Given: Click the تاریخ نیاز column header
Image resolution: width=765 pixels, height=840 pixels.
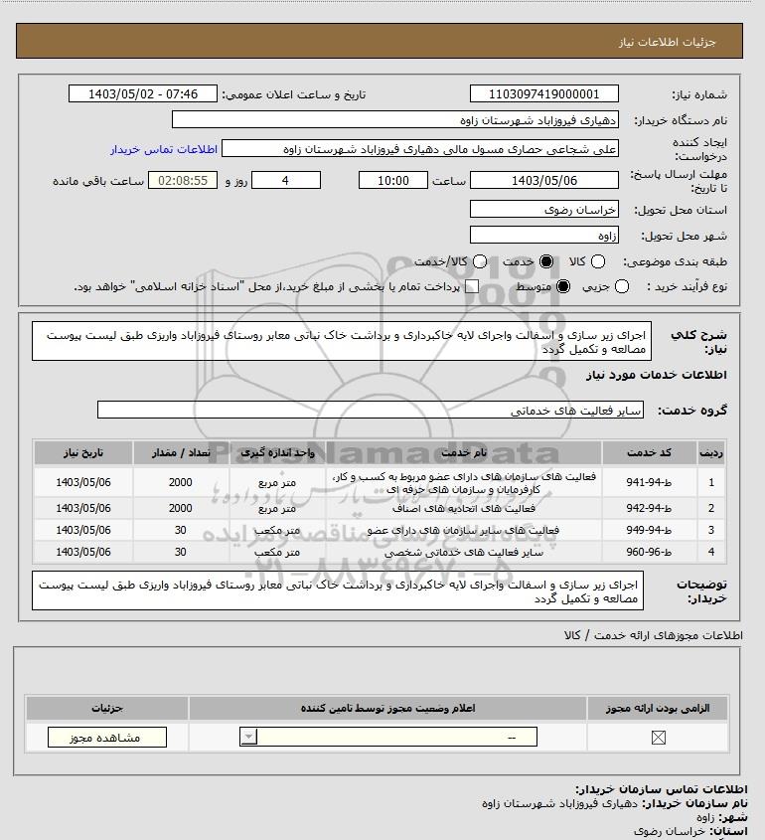Looking at the screenshot, I should [83, 453].
